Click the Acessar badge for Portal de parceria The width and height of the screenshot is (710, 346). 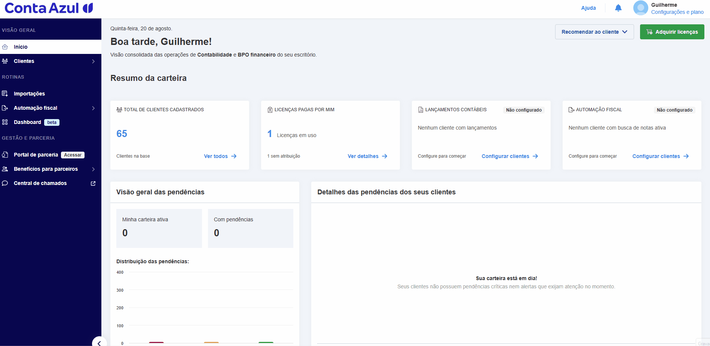tap(73, 155)
